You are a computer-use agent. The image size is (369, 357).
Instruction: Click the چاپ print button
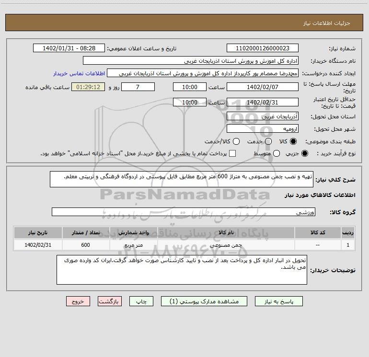coord(141,301)
